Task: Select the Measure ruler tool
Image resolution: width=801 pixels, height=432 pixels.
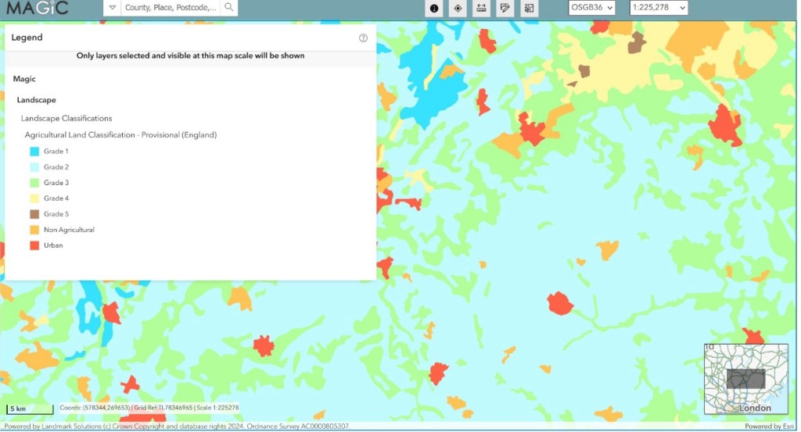Action: pos(482,9)
